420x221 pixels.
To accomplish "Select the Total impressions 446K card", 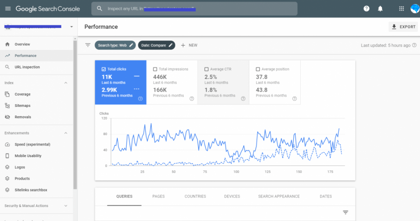I will point(172,82).
